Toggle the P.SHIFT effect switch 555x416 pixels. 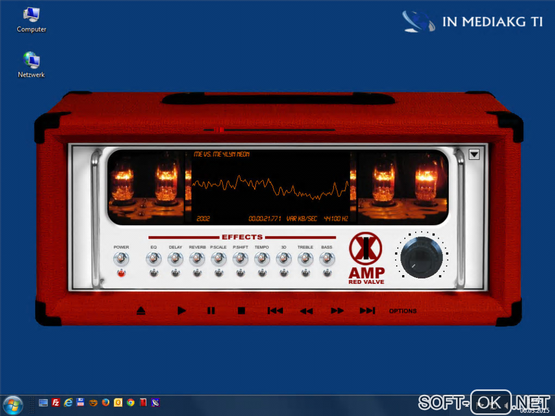coord(240,259)
